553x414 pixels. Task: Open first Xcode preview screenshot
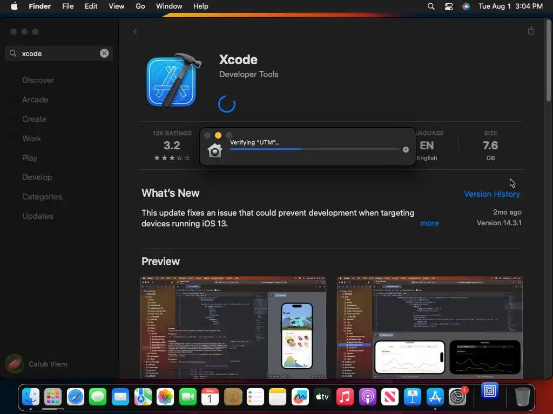pyautogui.click(x=233, y=328)
